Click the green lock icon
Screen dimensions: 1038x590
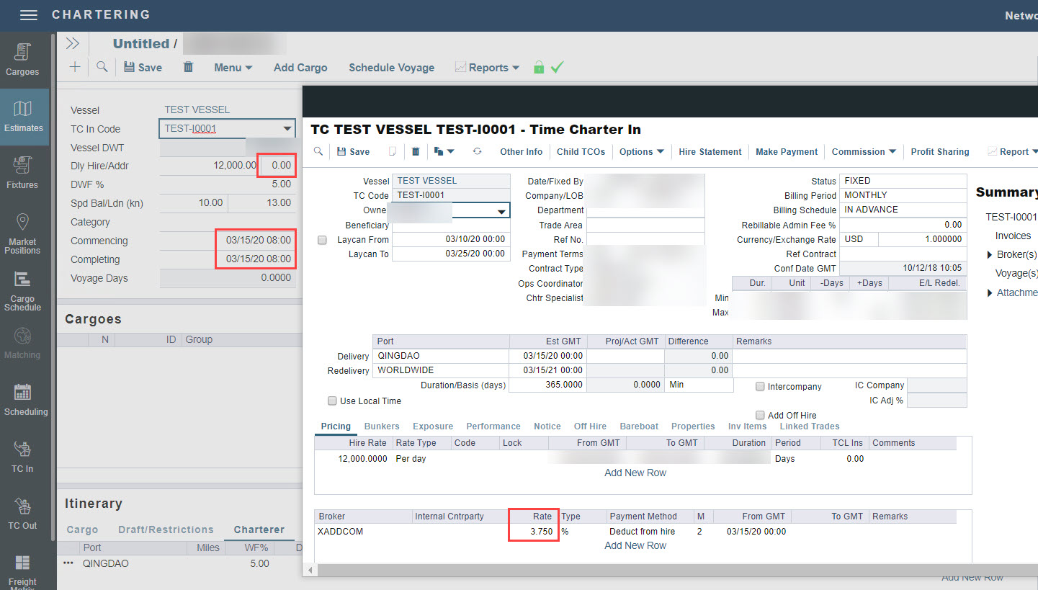click(x=538, y=67)
